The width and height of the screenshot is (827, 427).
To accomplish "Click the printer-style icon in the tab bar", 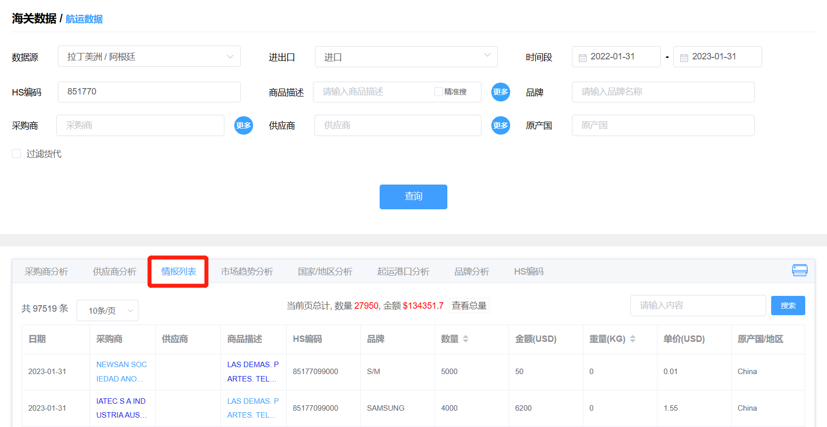I will point(799,270).
